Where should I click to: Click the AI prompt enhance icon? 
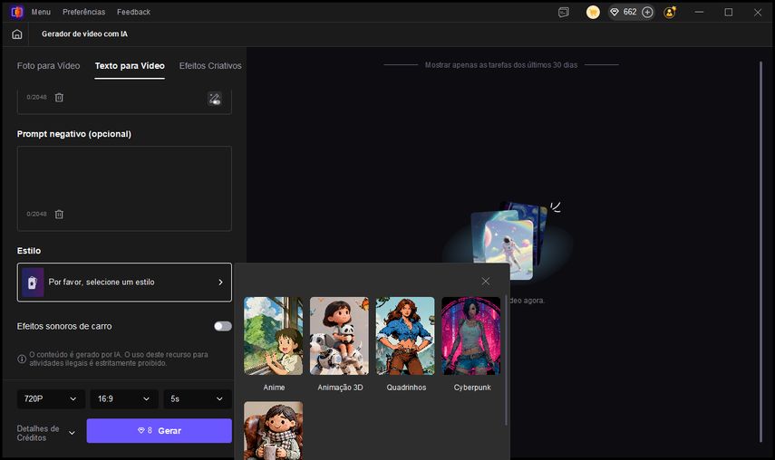[215, 99]
